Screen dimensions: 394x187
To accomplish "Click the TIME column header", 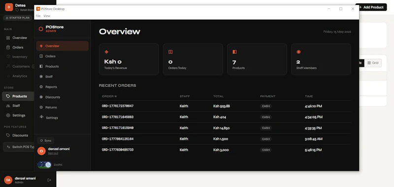I will (309, 96).
